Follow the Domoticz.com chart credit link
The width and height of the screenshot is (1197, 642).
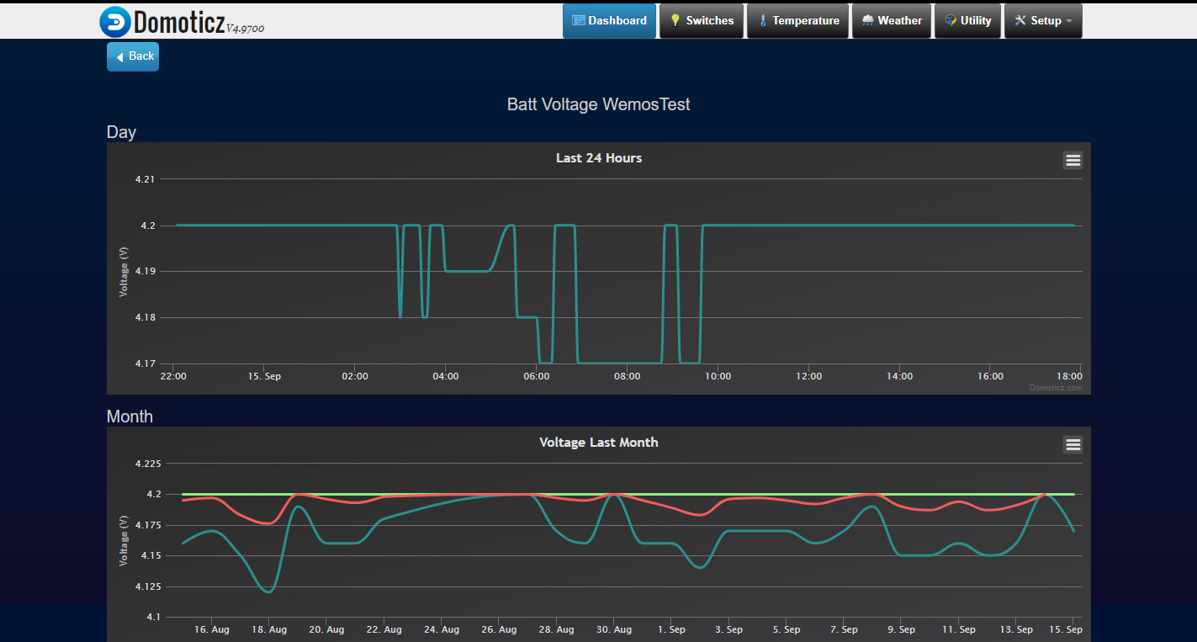click(1056, 388)
